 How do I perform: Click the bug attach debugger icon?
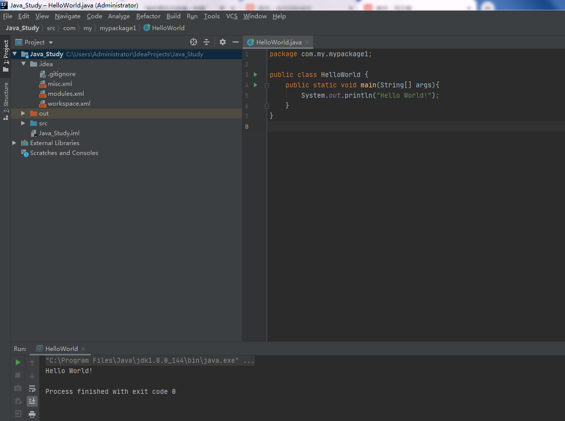[18, 401]
